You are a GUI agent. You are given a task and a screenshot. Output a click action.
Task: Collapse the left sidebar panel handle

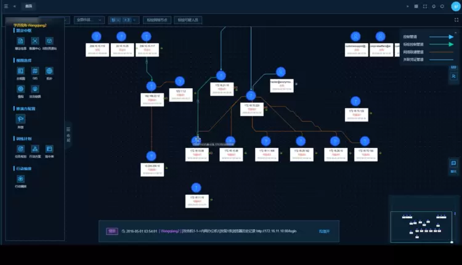68,133
